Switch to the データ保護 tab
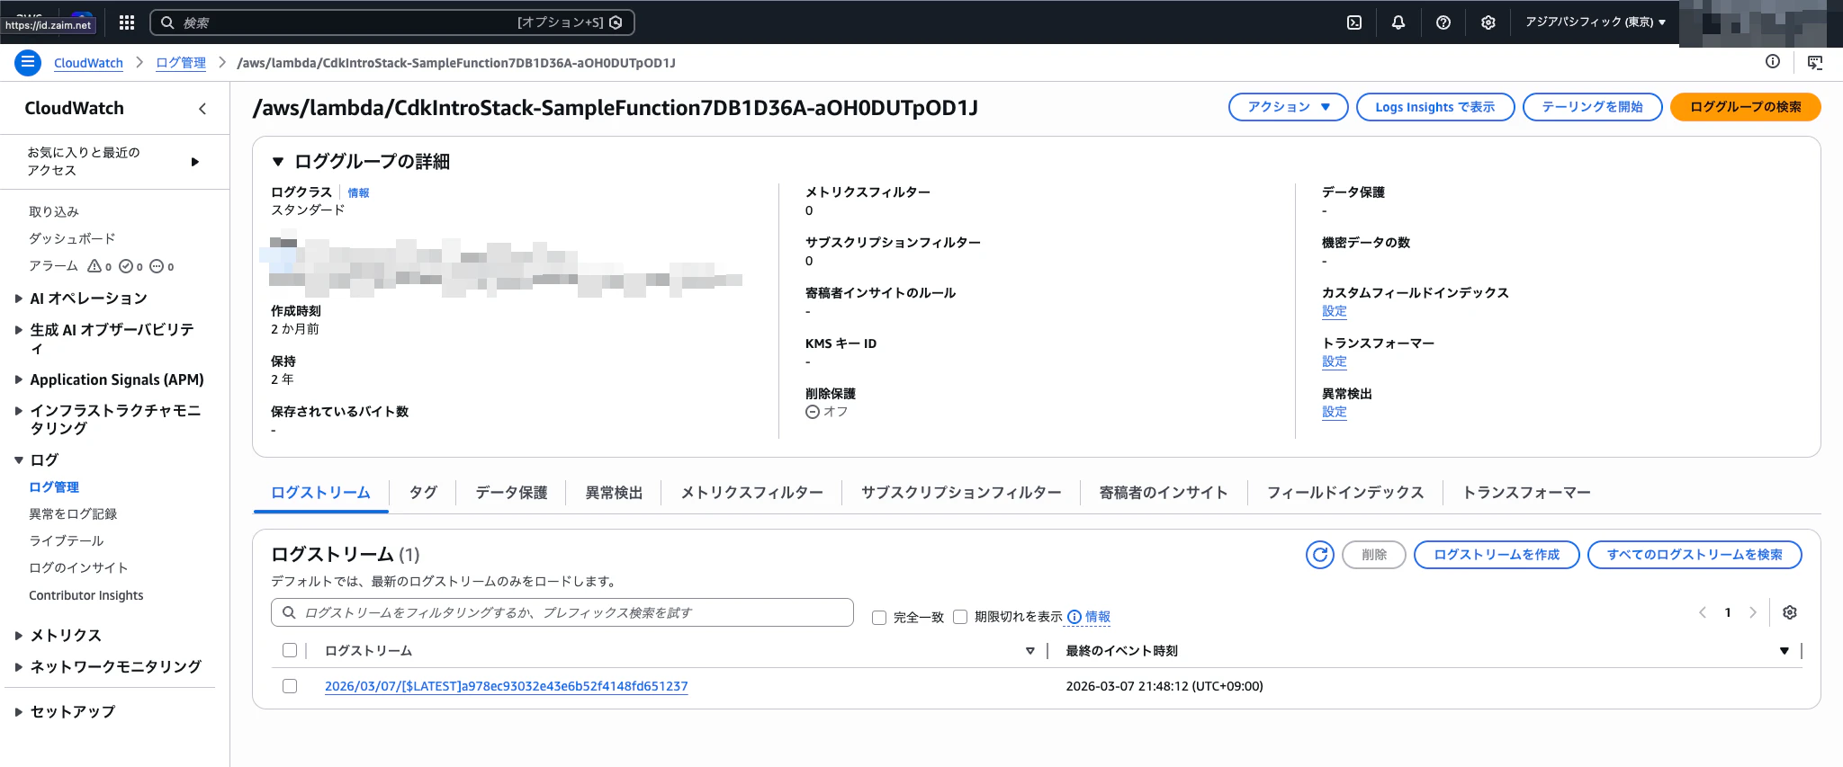Screen dimensions: 1843x767 pyautogui.click(x=511, y=493)
